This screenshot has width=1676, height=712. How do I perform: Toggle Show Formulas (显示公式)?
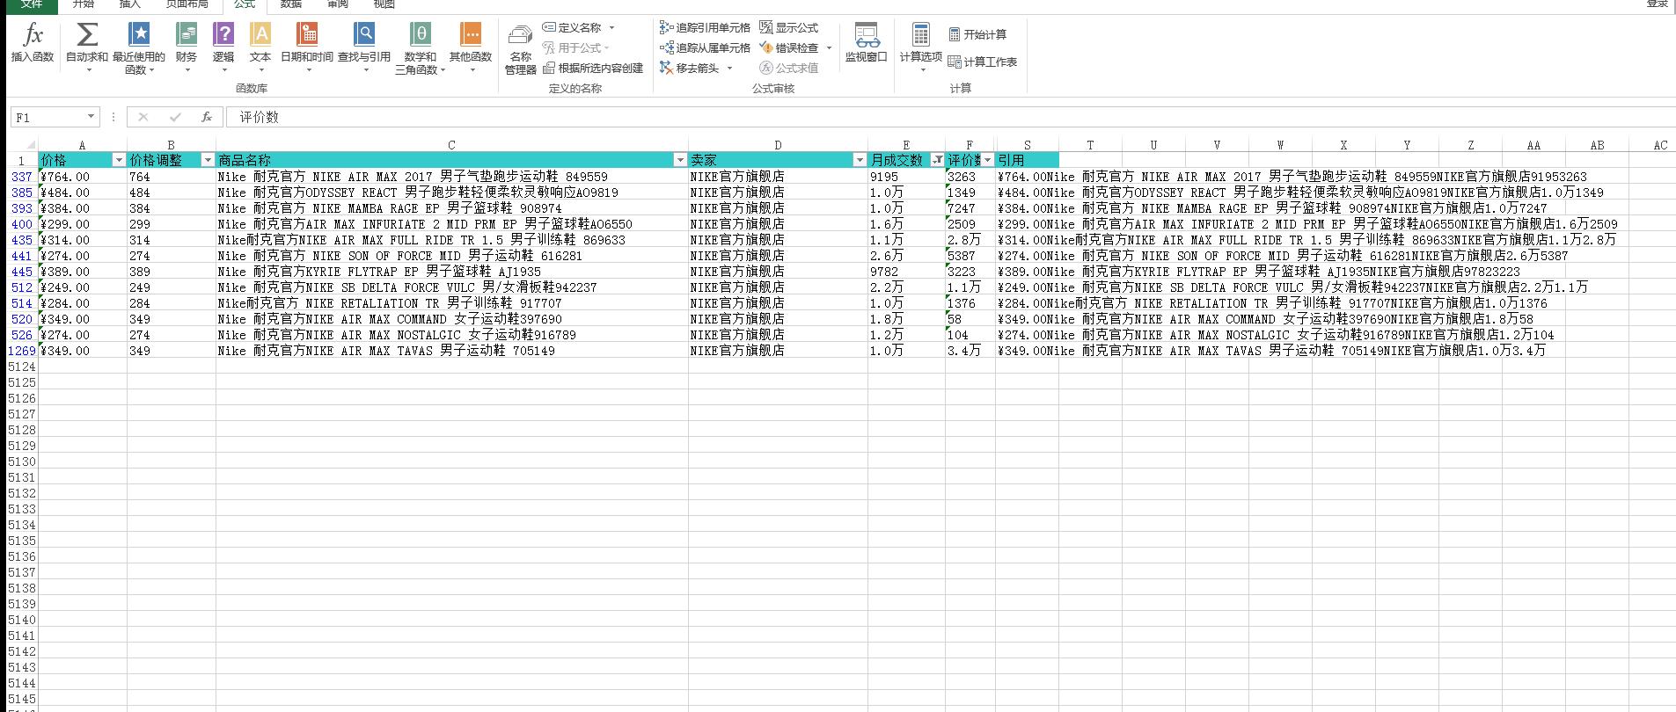789,28
